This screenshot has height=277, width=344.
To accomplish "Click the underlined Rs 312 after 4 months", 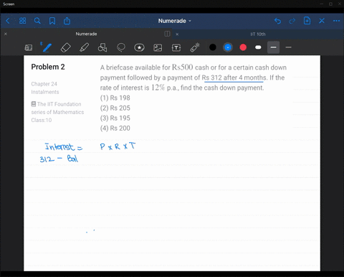I will 234,78.
